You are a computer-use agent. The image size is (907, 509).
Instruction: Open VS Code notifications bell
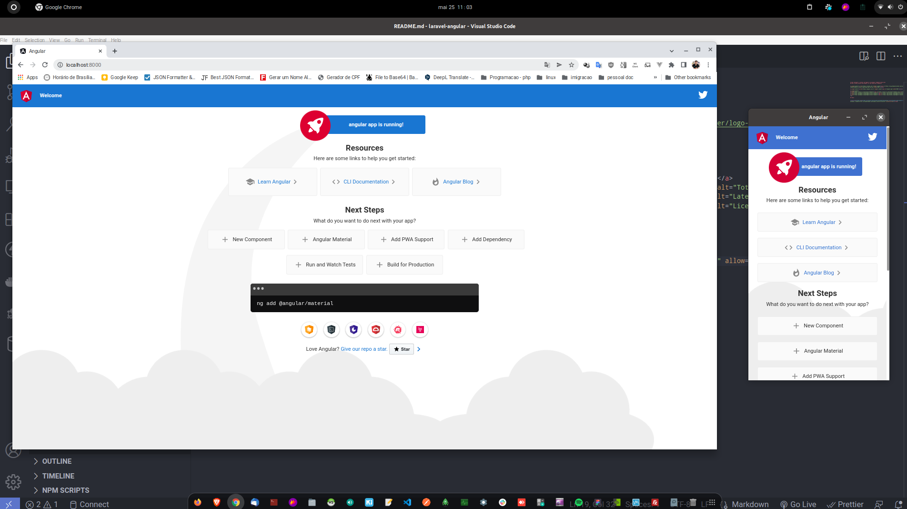pos(898,504)
